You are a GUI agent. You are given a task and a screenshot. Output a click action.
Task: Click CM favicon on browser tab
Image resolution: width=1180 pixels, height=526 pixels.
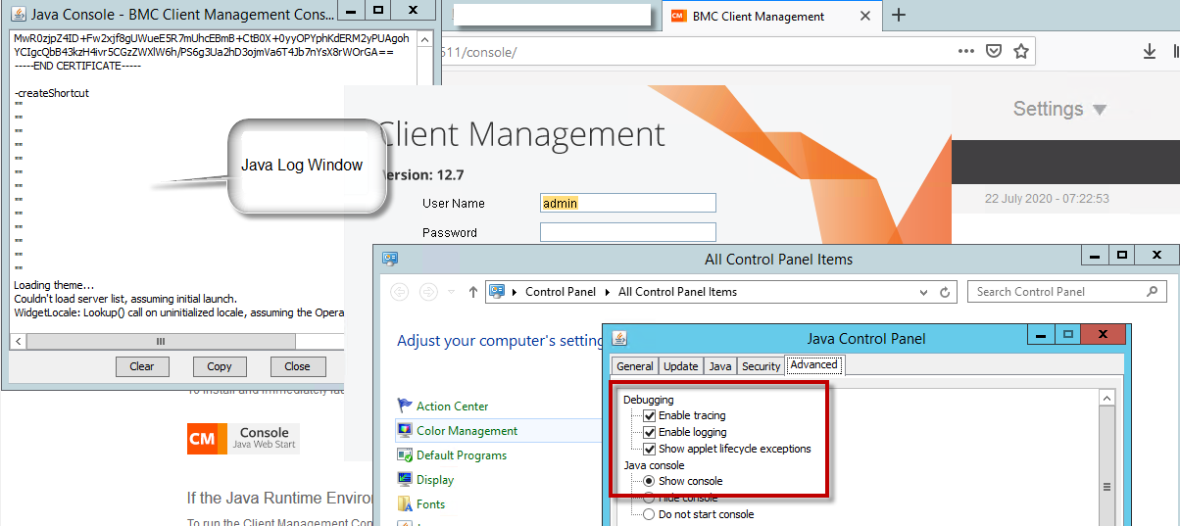coord(677,16)
